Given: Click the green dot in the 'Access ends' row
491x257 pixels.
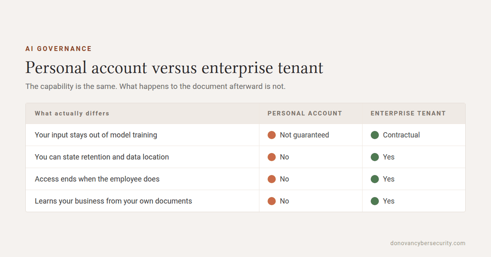Looking at the screenshot, I should pyautogui.click(x=375, y=179).
